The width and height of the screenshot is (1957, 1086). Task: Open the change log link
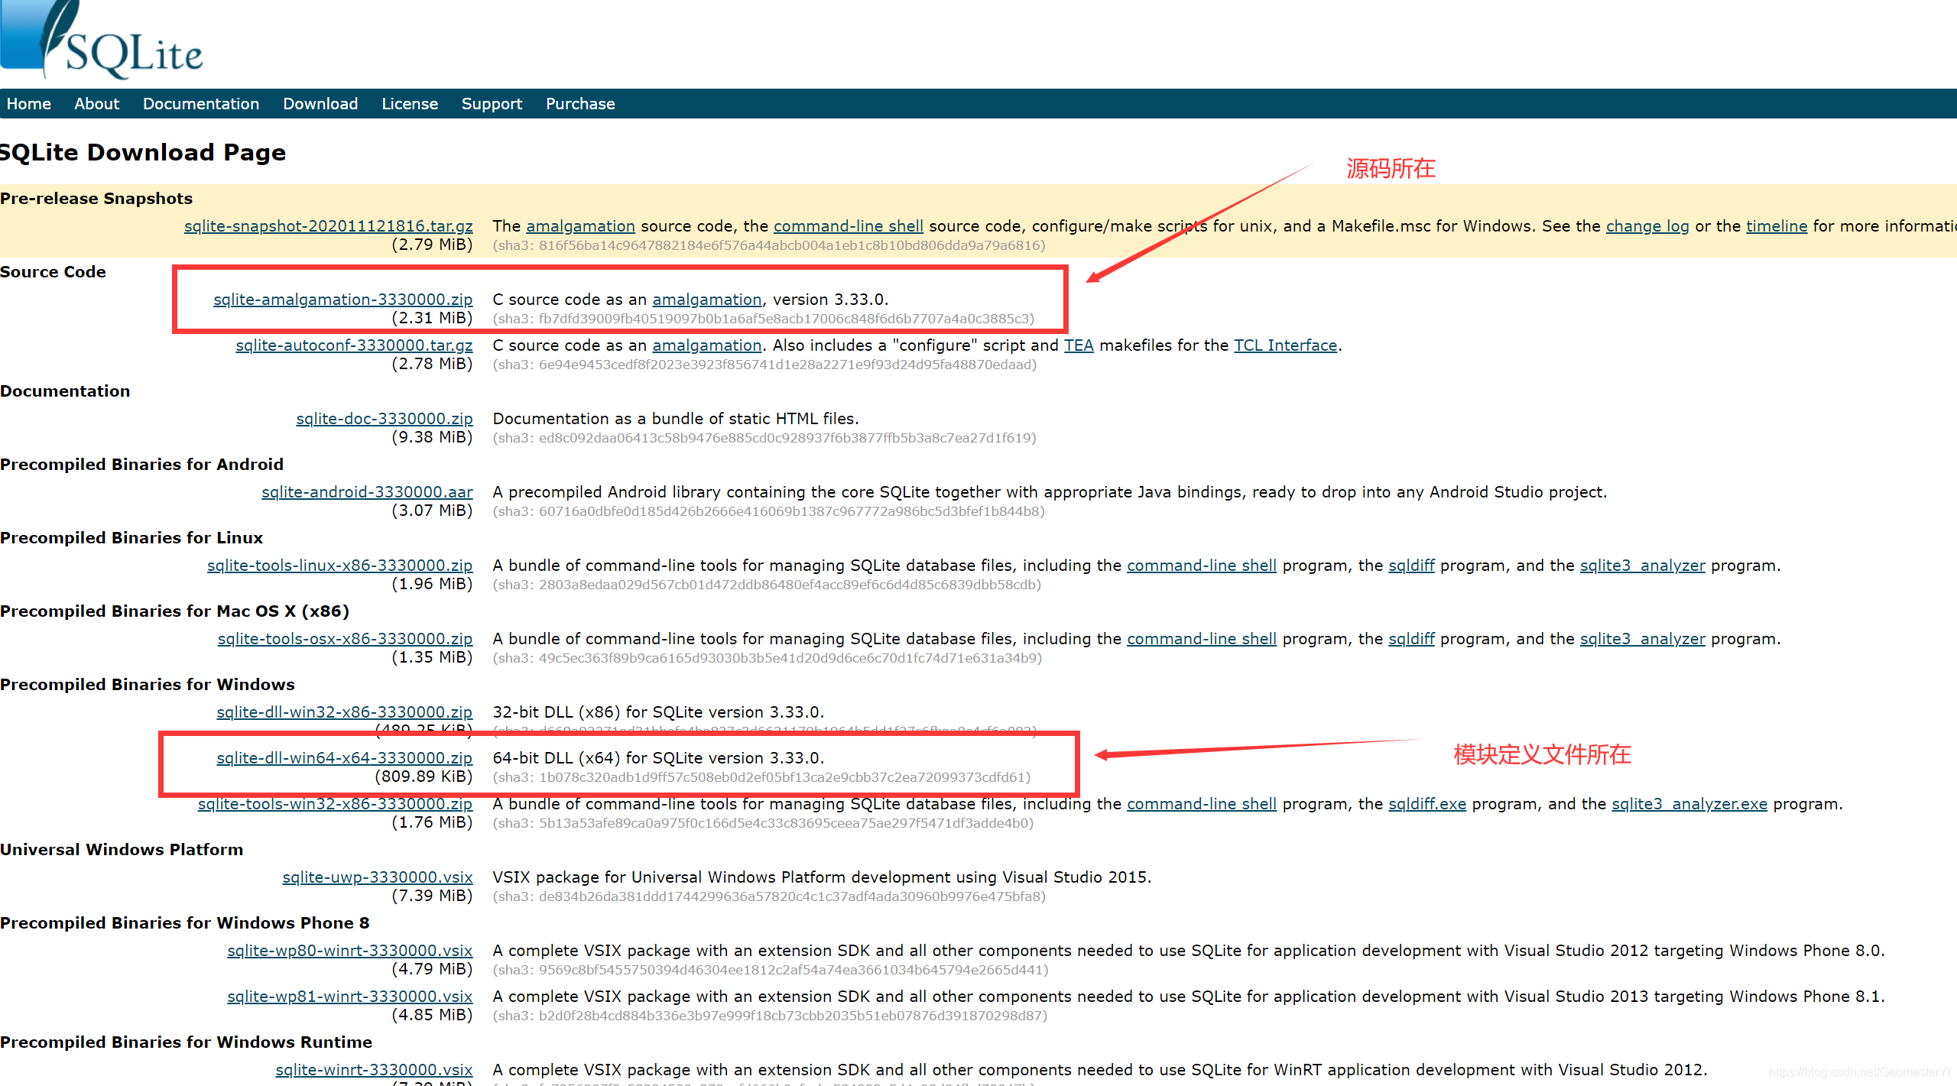tap(1647, 226)
